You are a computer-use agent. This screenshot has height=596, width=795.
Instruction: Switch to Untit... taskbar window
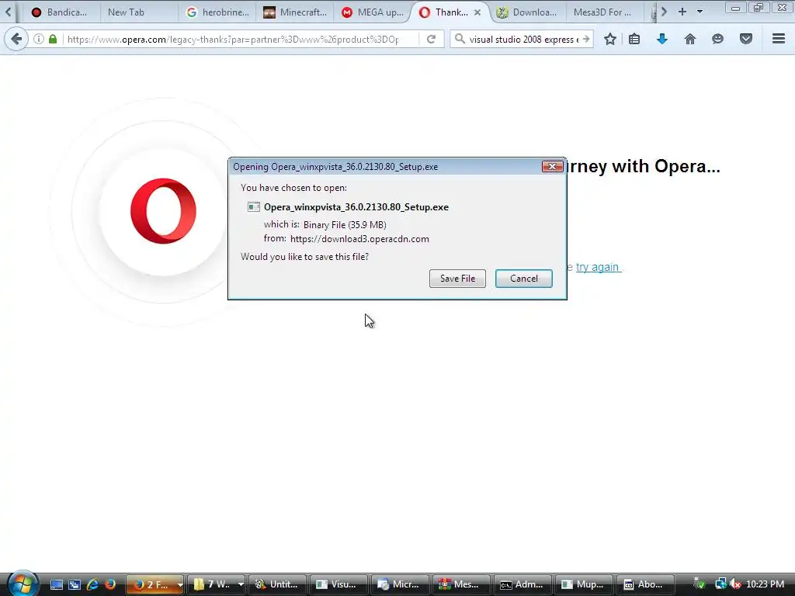point(277,584)
